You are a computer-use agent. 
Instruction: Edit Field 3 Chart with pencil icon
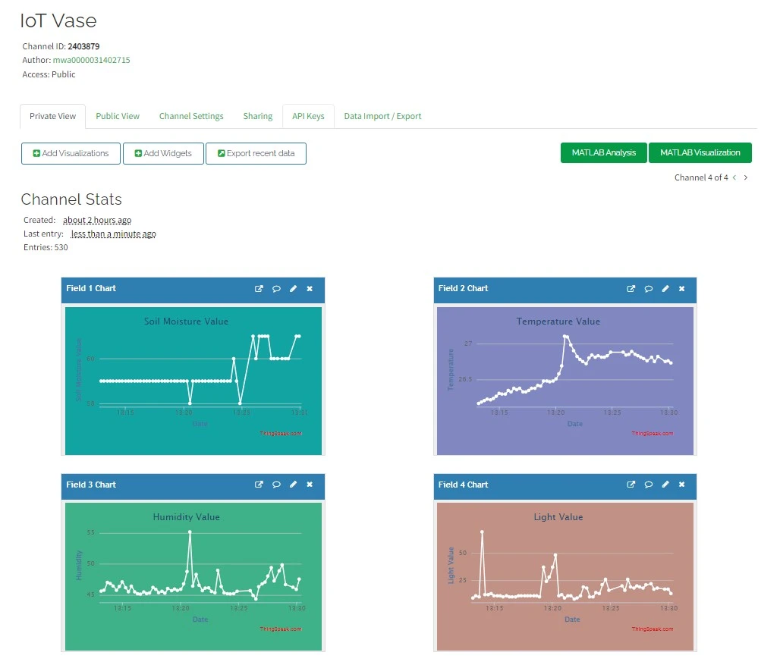click(294, 485)
